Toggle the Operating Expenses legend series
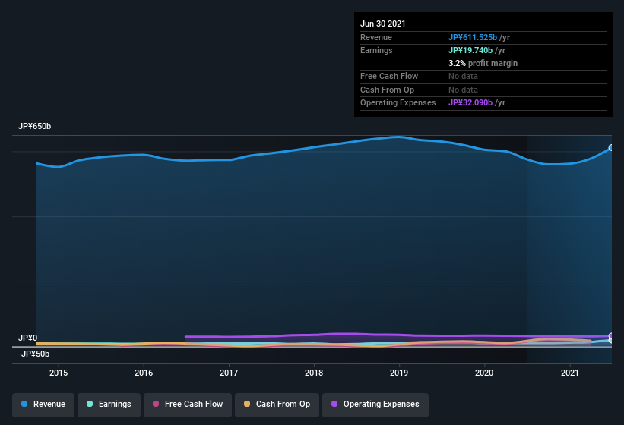Screen dimensions: 624x425 tap(375, 405)
